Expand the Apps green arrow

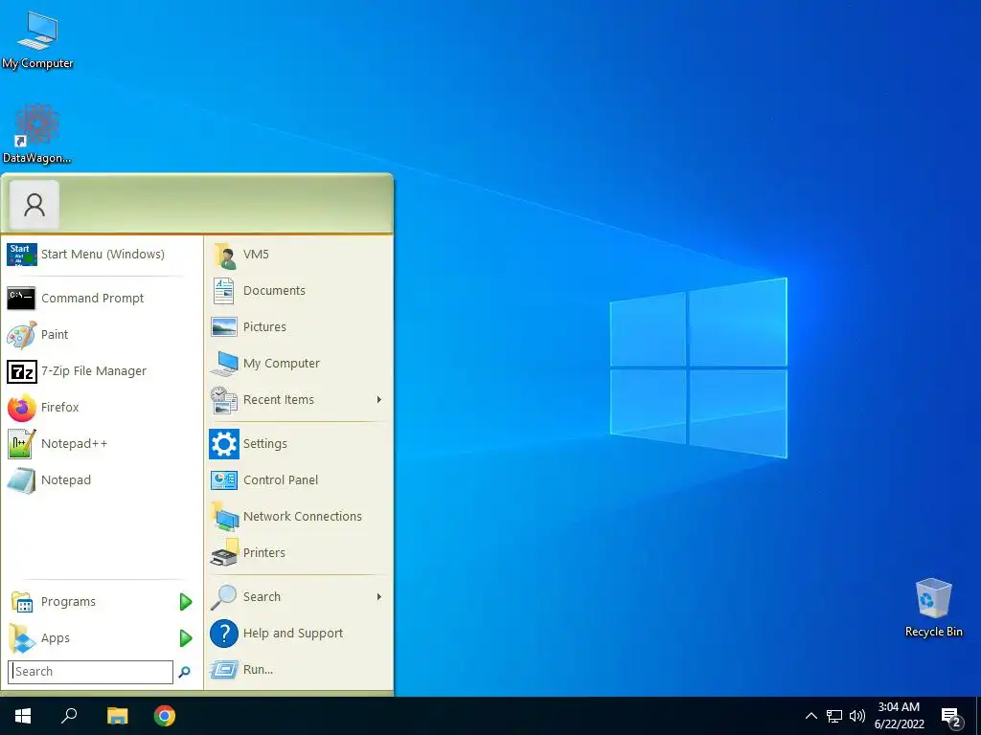coord(185,638)
